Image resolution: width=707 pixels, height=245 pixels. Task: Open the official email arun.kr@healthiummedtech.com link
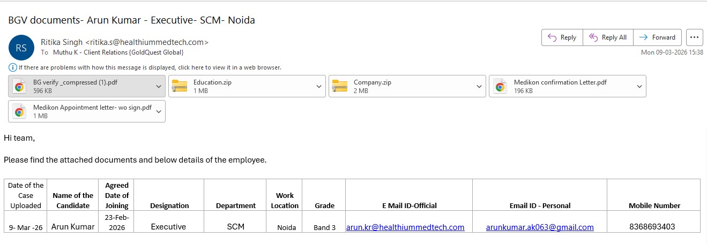tap(405, 227)
